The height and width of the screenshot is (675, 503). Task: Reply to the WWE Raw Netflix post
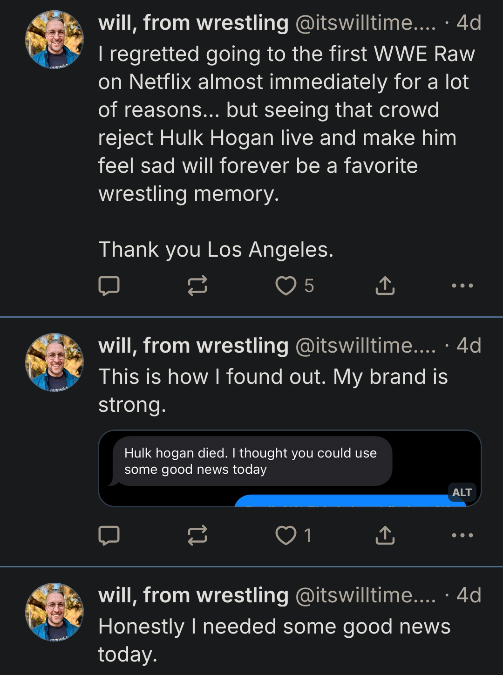pos(109,286)
